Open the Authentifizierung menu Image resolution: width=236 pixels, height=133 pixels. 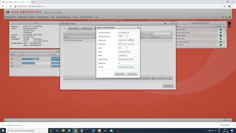[63, 17]
